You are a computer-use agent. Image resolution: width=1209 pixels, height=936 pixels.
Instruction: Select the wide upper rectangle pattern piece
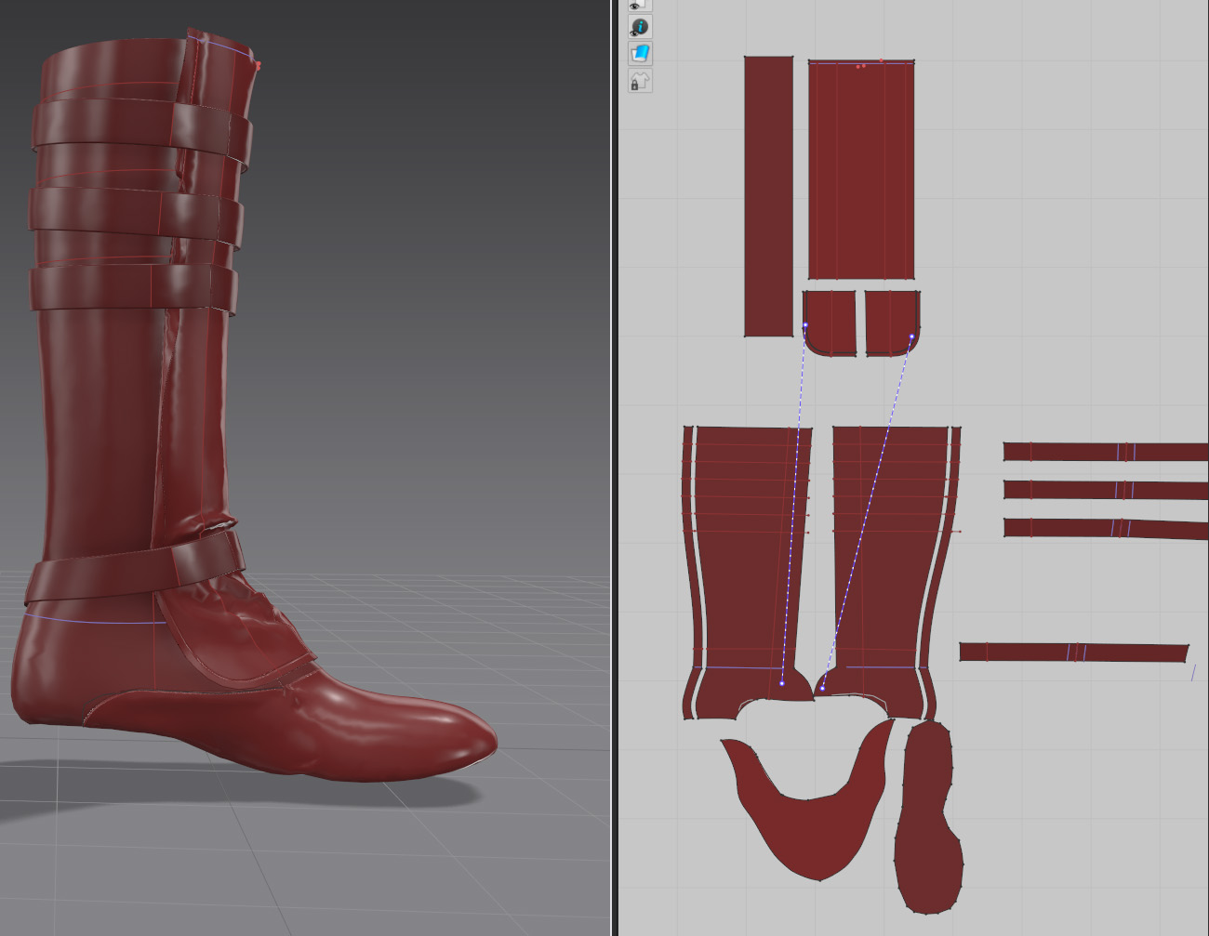tap(861, 169)
